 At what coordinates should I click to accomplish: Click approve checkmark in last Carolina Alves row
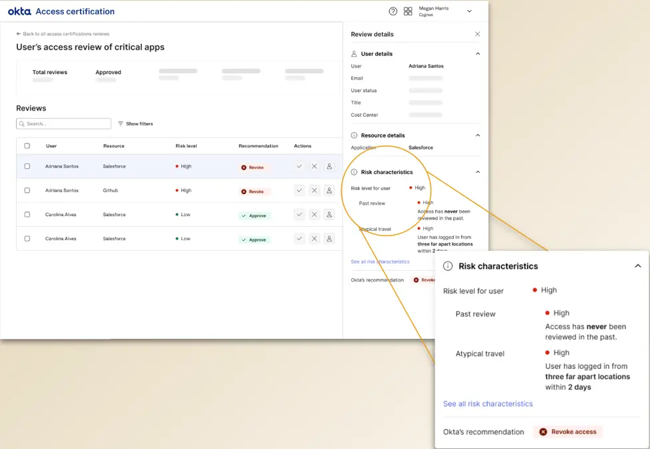(299, 239)
